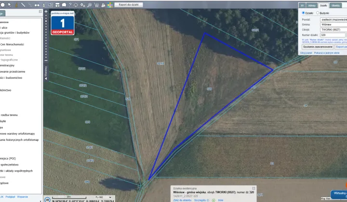Screen dimensions: 347x202
Task: Select the układy współrzędnych layer entry
Action: (x=16, y=171)
